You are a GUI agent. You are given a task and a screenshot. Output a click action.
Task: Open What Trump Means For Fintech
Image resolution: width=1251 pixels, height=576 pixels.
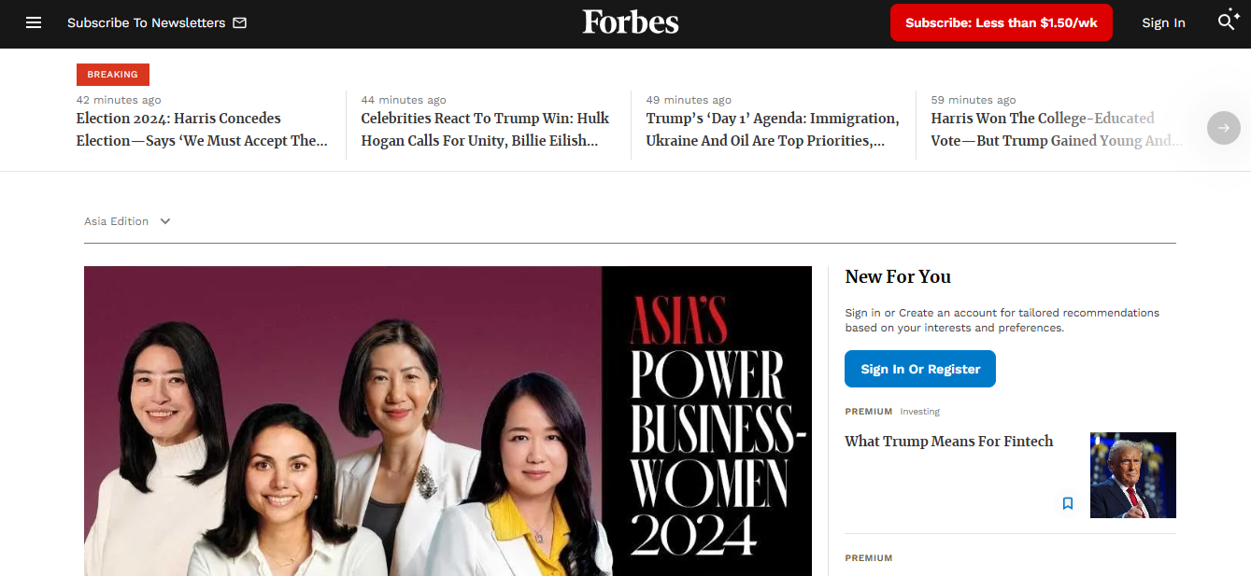pos(948,442)
